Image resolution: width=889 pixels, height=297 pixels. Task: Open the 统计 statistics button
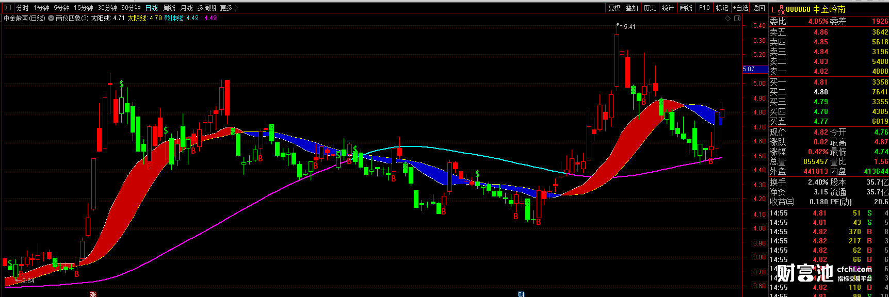pos(668,8)
